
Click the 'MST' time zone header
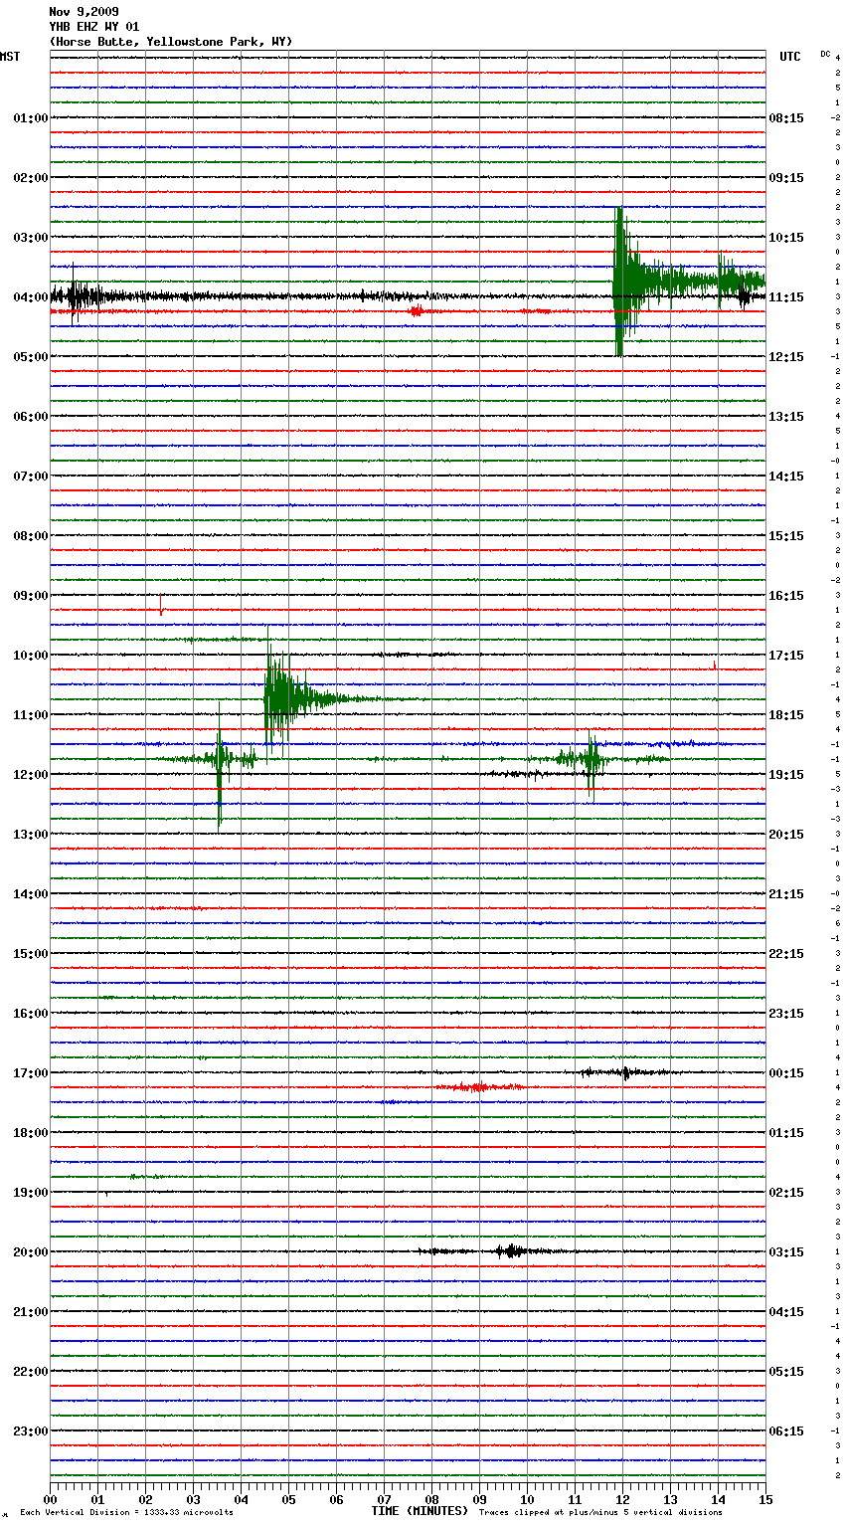coord(10,57)
